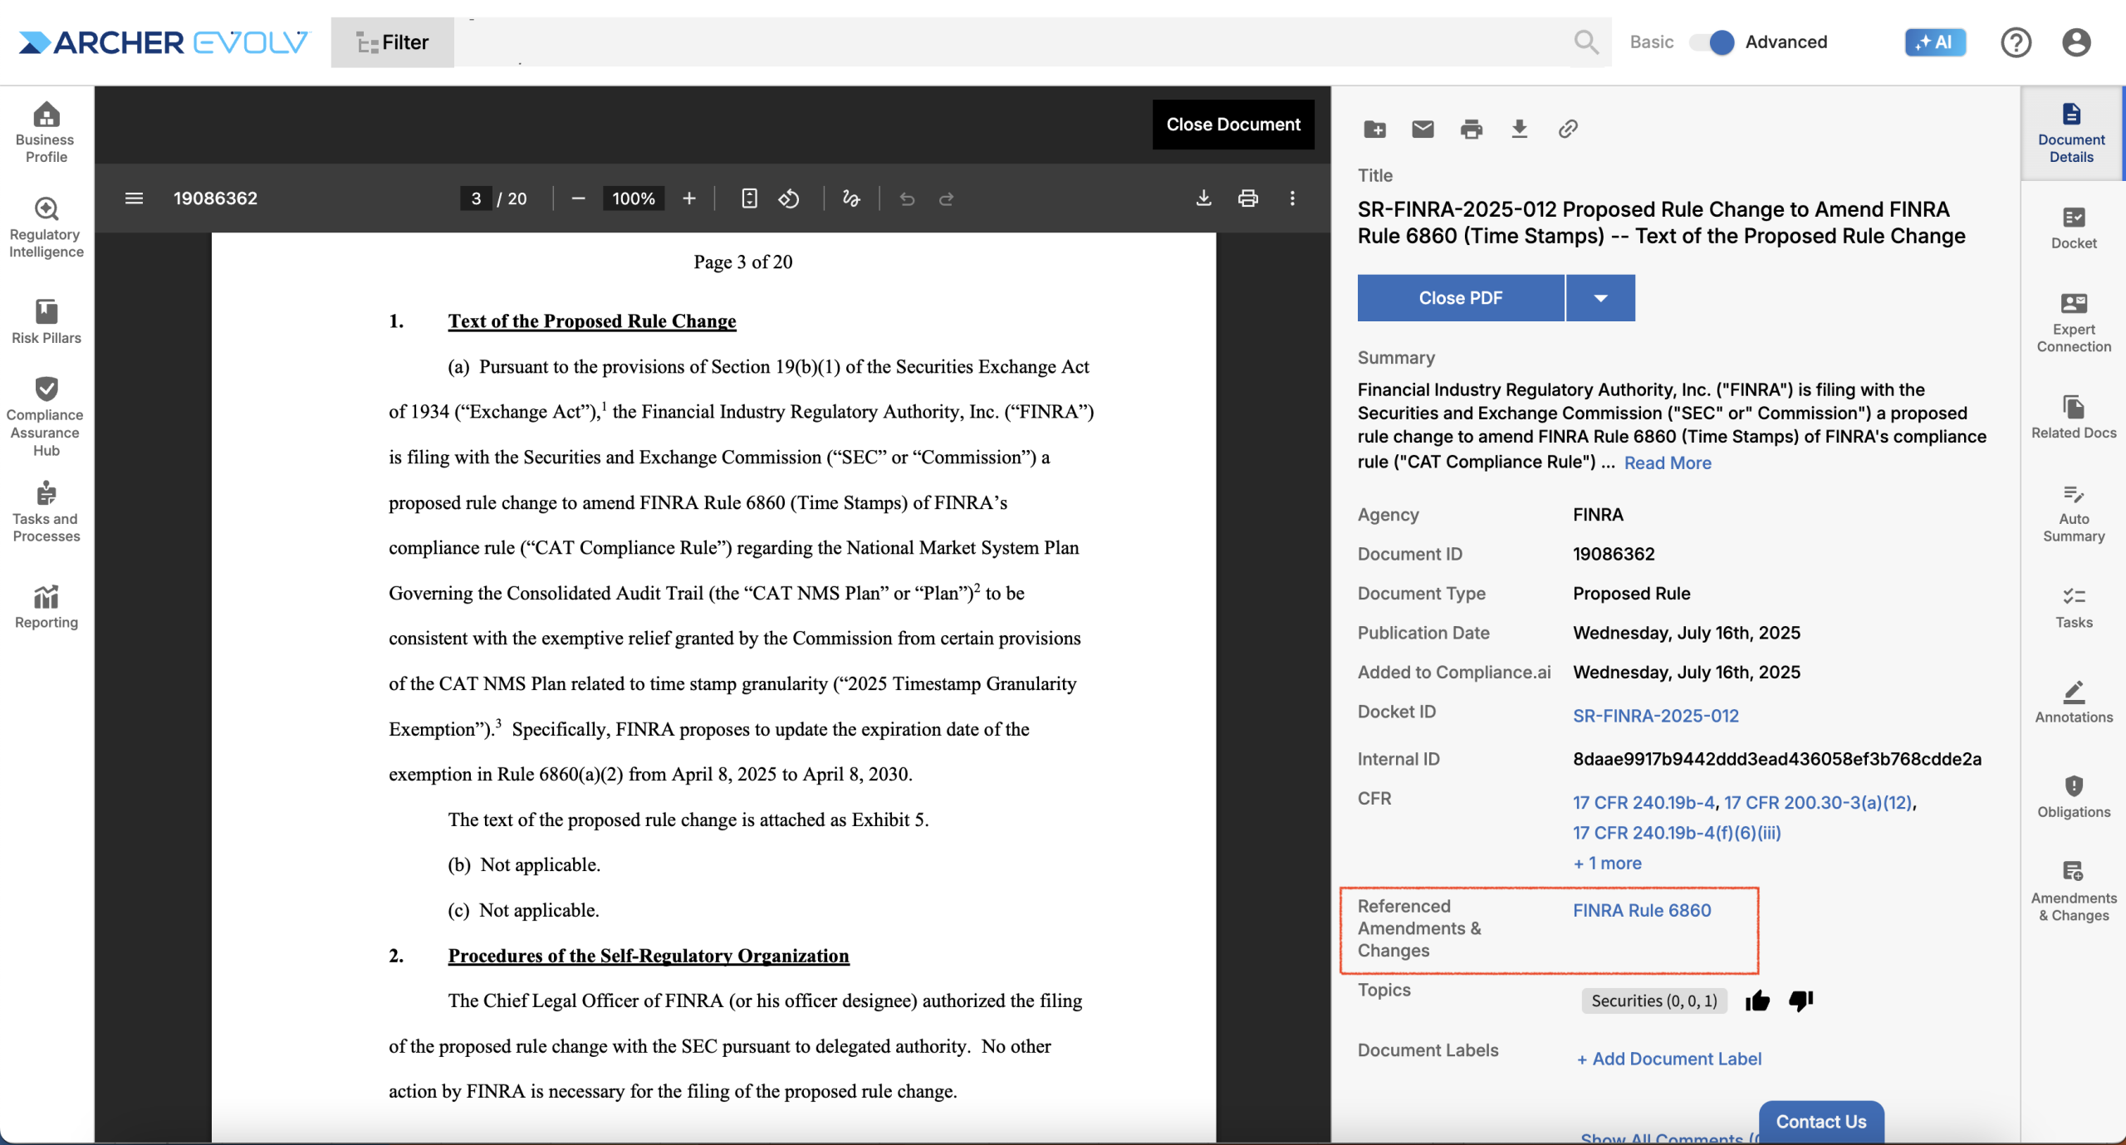Toggle the Basic/Advanced search switch
Image resolution: width=2126 pixels, height=1145 pixels.
[x=1712, y=42]
